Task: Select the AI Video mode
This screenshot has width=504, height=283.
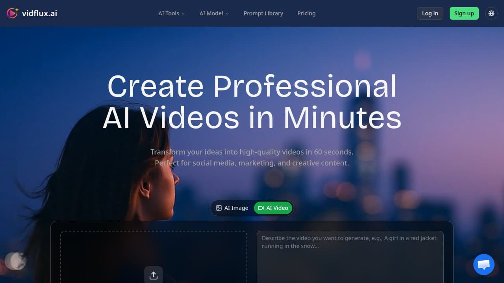Action: click(x=273, y=208)
